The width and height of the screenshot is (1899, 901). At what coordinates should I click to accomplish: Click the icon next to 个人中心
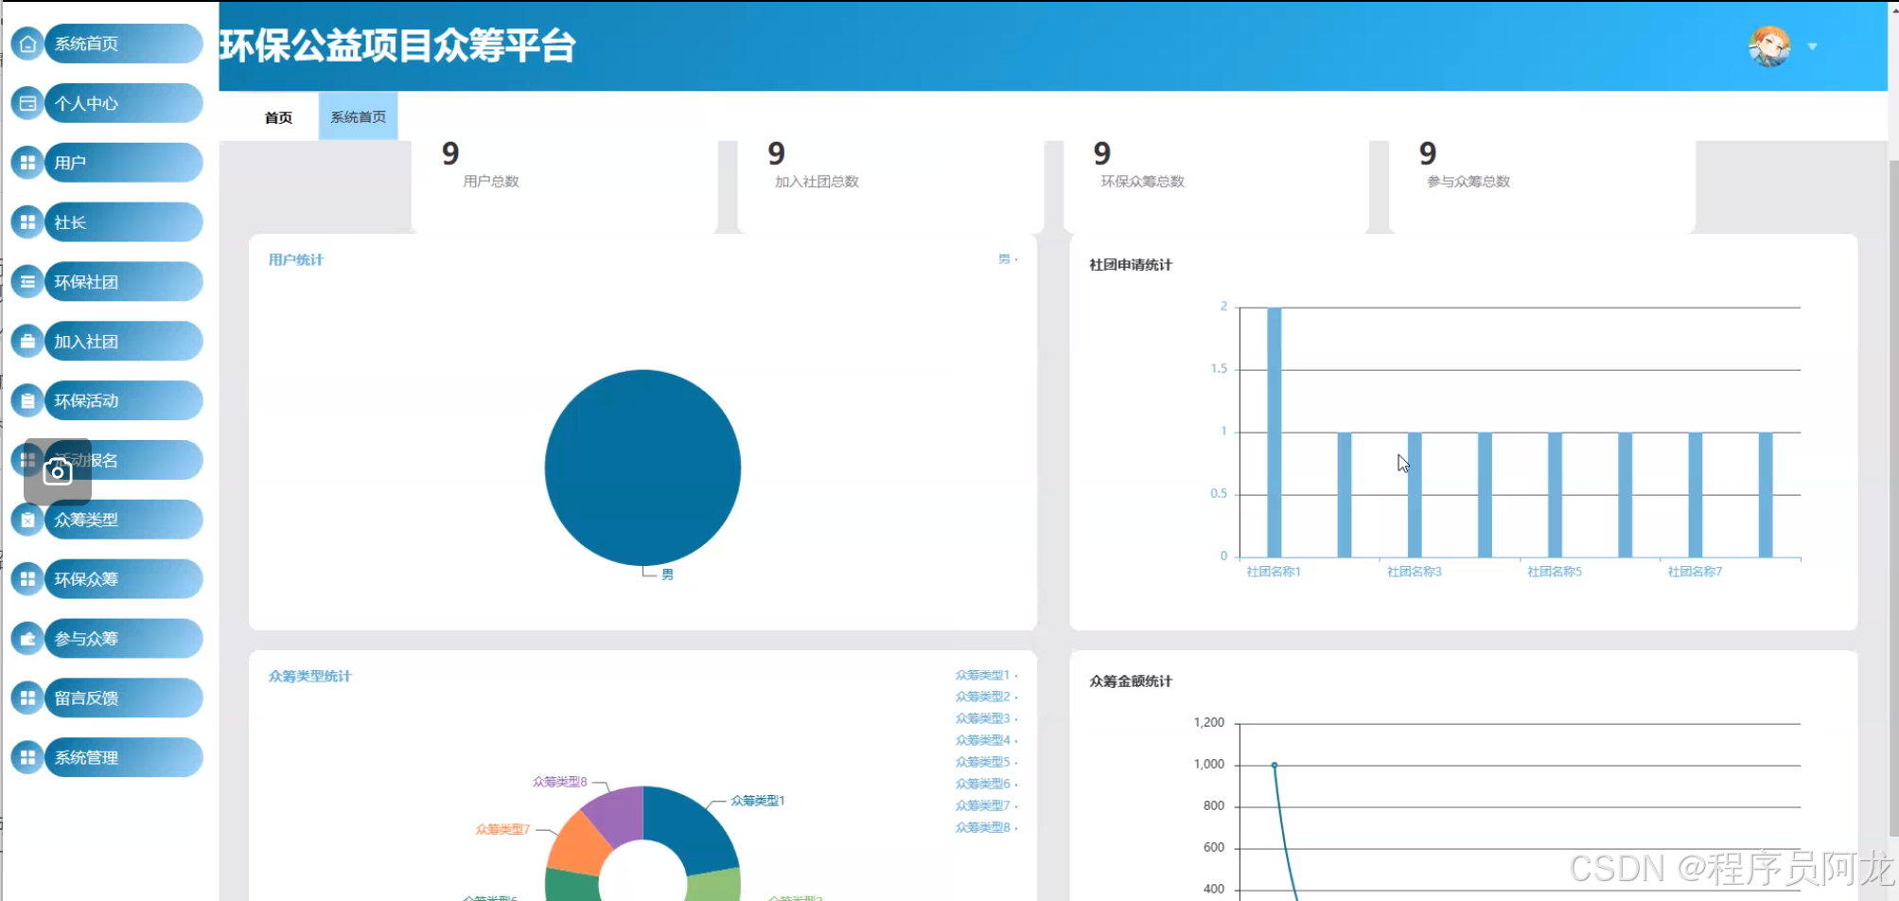coord(27,103)
